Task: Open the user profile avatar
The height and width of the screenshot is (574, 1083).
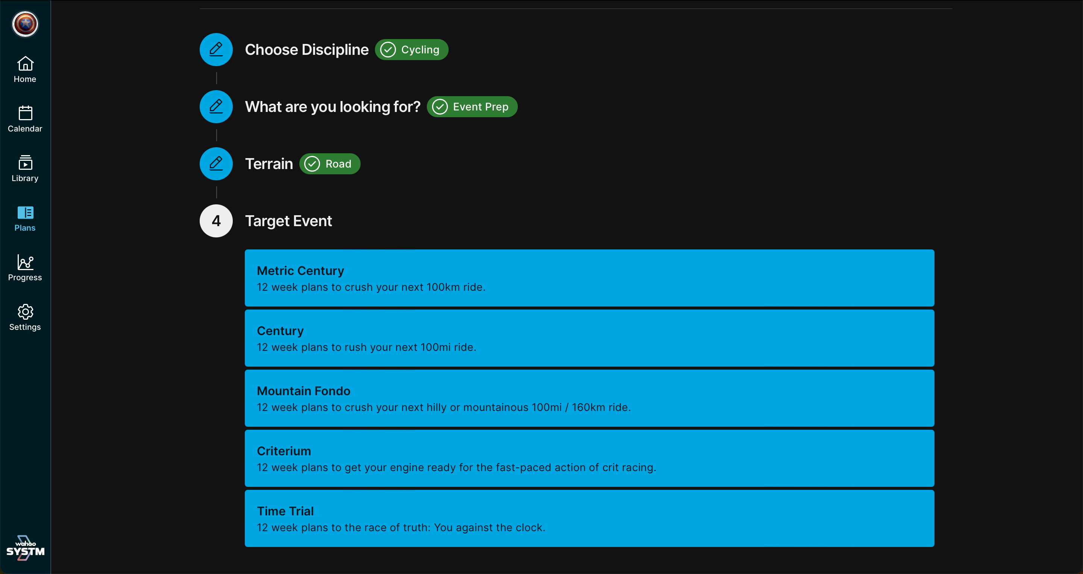Action: click(x=25, y=24)
